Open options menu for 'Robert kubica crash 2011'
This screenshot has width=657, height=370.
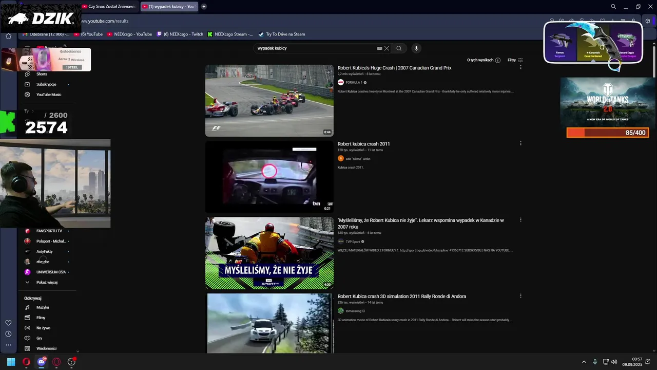coord(520,143)
